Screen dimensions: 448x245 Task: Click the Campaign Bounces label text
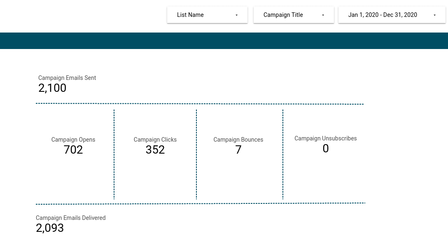pos(238,140)
